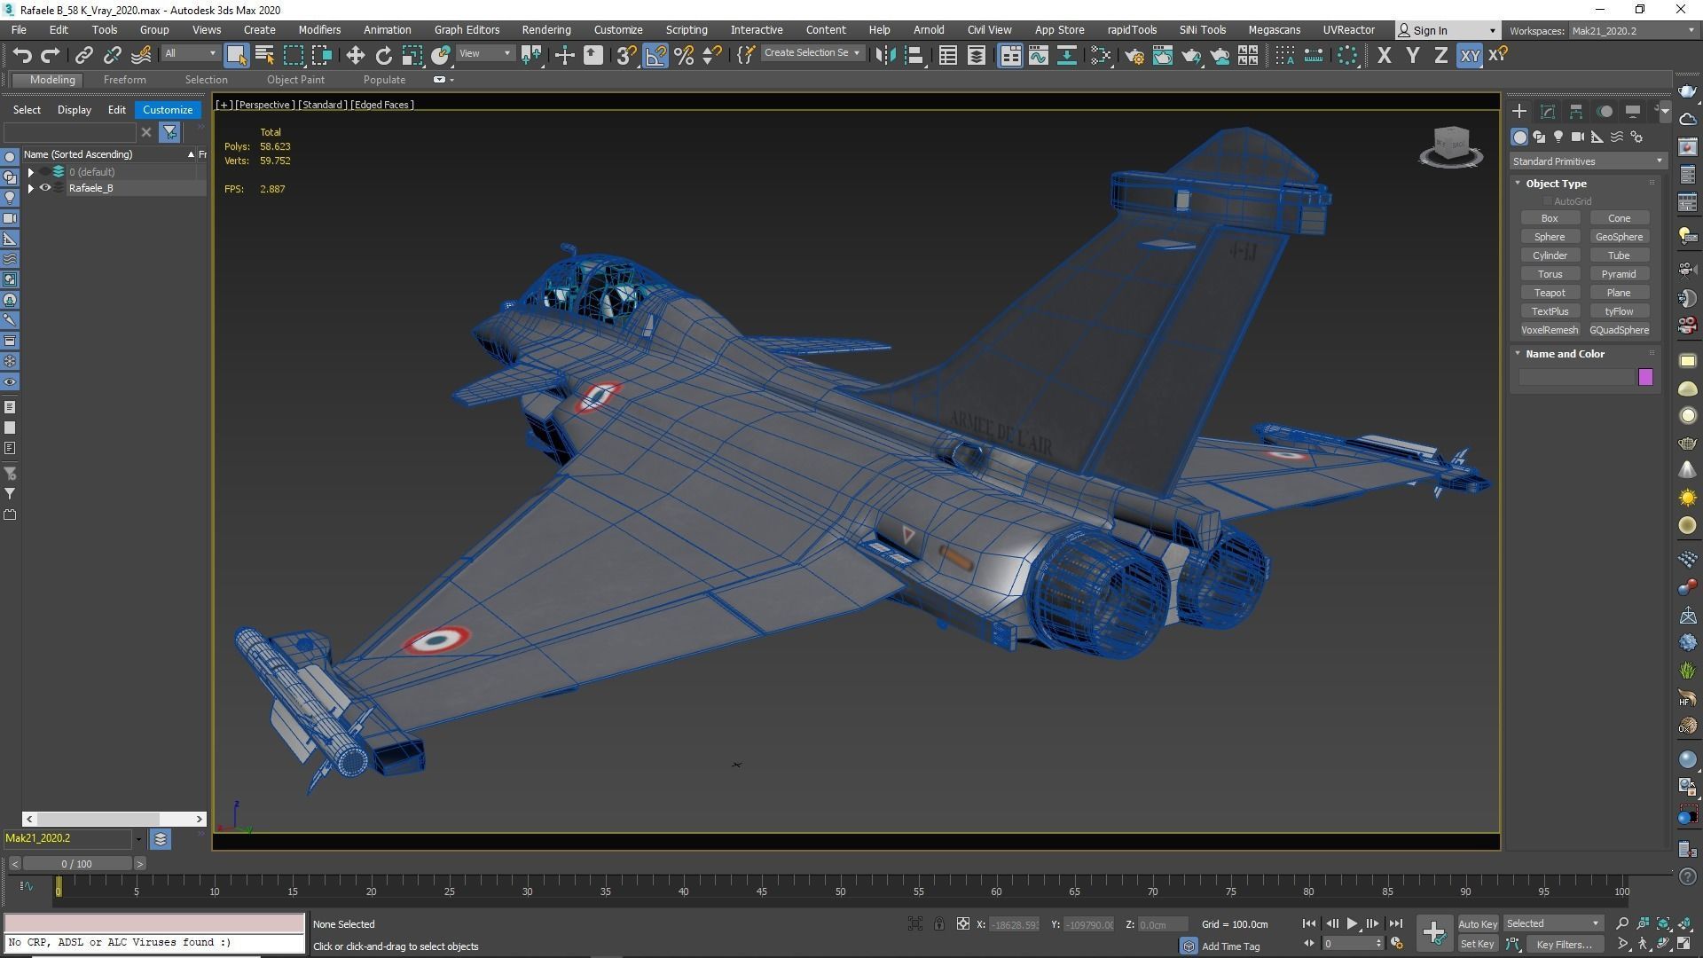Viewport: 1703px width, 958px height.
Task: Select Cameras category in Create panel
Action: 1578,137
